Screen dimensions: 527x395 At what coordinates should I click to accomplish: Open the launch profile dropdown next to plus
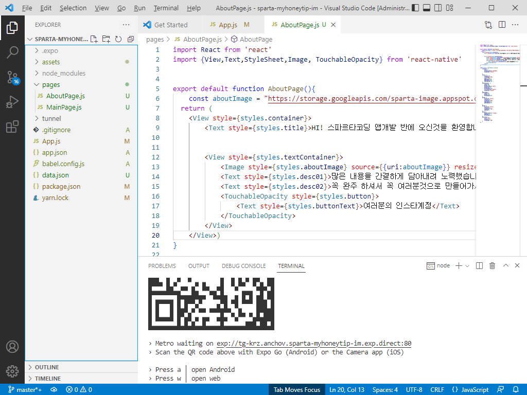(x=467, y=266)
